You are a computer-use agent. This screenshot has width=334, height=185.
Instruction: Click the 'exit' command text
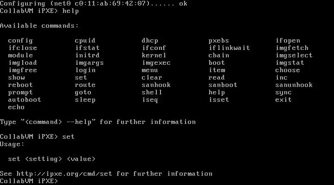(x=283, y=100)
